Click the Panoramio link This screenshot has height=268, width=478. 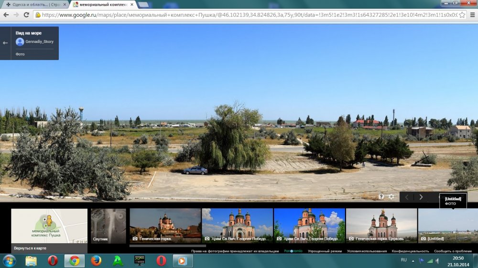click(x=293, y=251)
